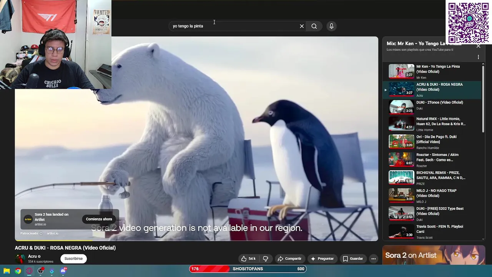Open the Acru channel name link
Viewport: 492px width, 277px height.
click(32, 256)
